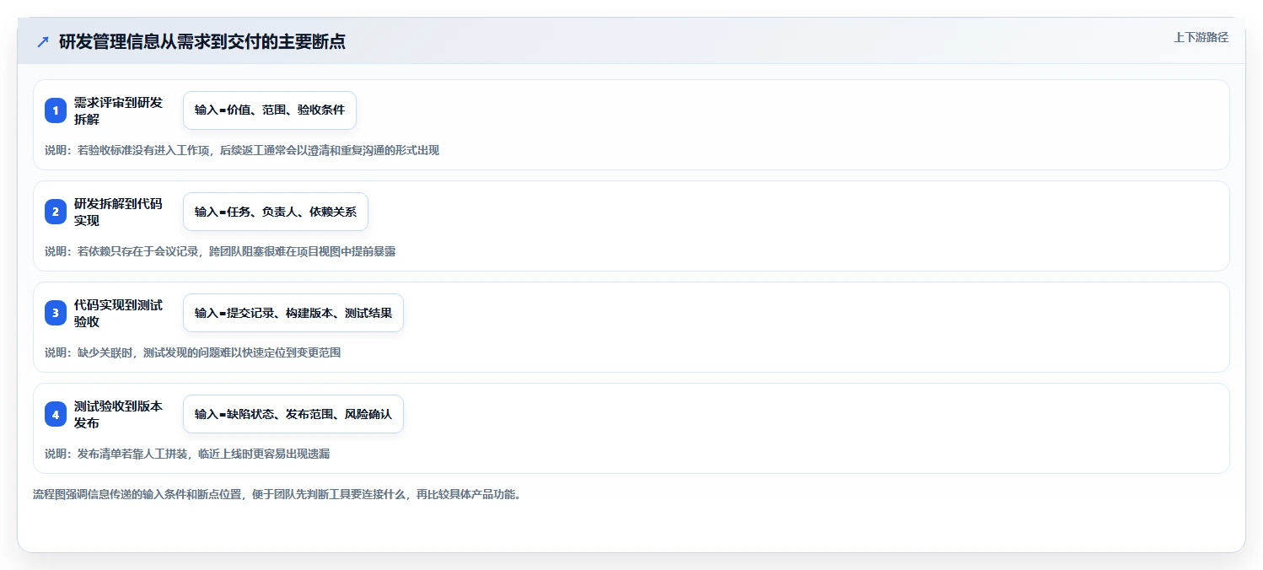The width and height of the screenshot is (1263, 570).
Task: Click the 输入=缺陷状态、发布范围、风险确认 chip
Action: [x=293, y=414]
